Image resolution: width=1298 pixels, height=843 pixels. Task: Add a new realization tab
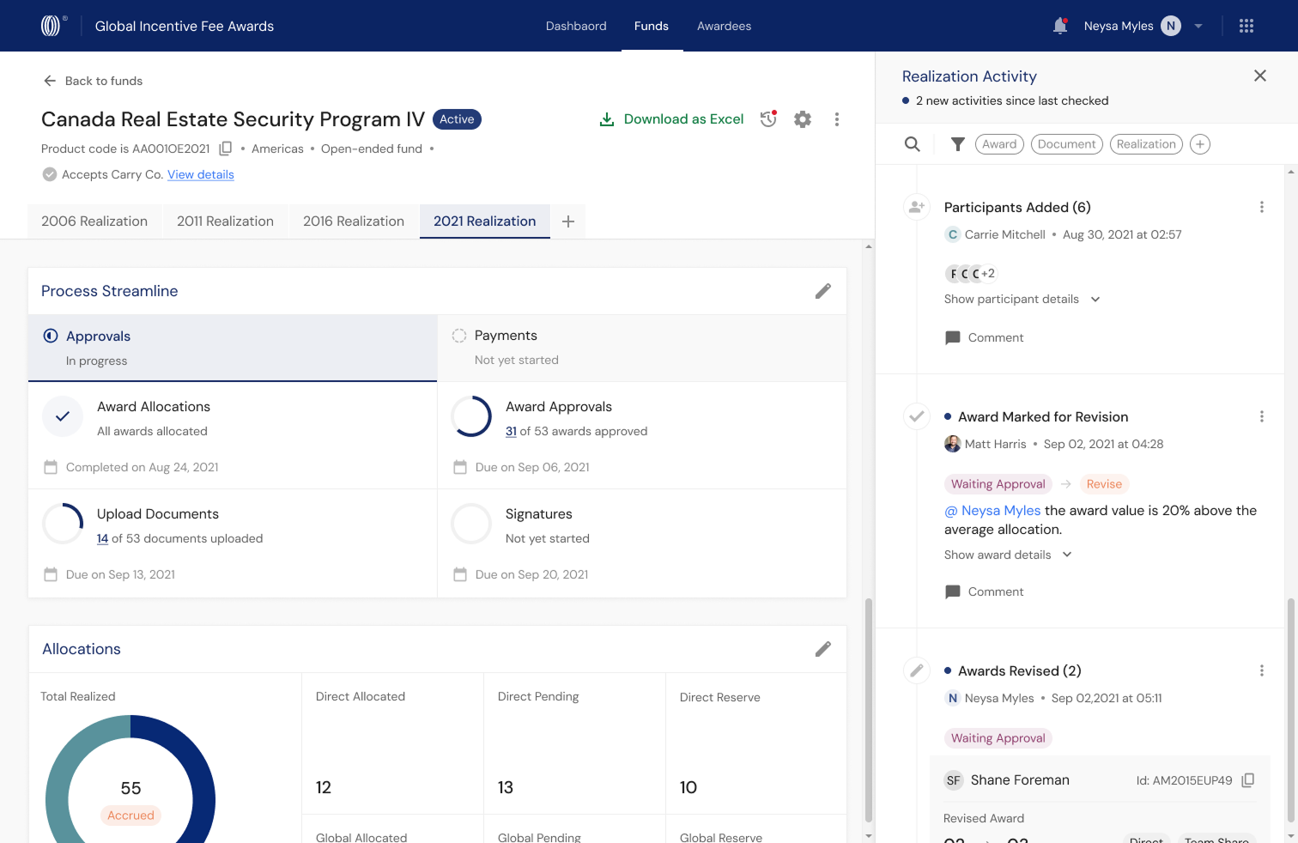pyautogui.click(x=568, y=221)
